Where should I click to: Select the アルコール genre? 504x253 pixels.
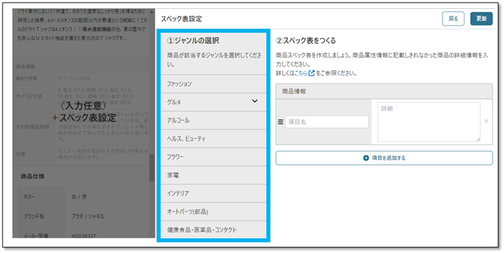pos(214,121)
